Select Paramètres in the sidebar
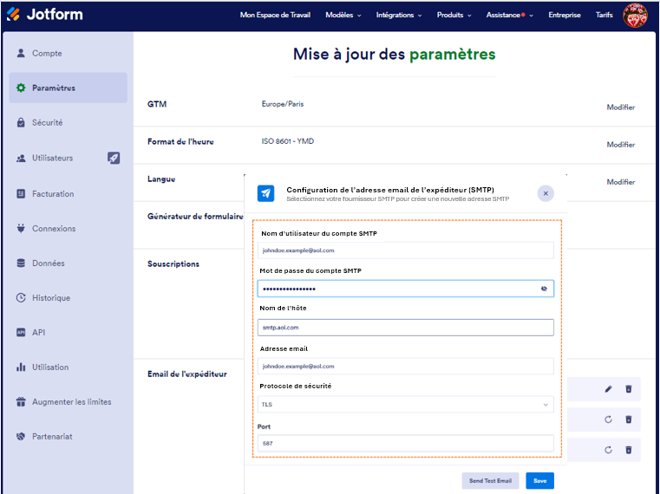Viewport: 660px width, 494px height. 69,88
